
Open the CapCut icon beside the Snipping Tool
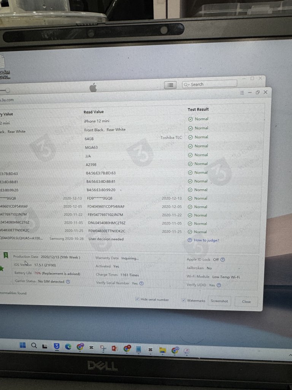(91, 347)
